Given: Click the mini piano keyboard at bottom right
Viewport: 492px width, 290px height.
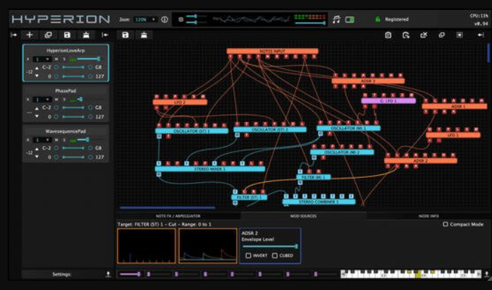Looking at the screenshot, I should [411, 274].
